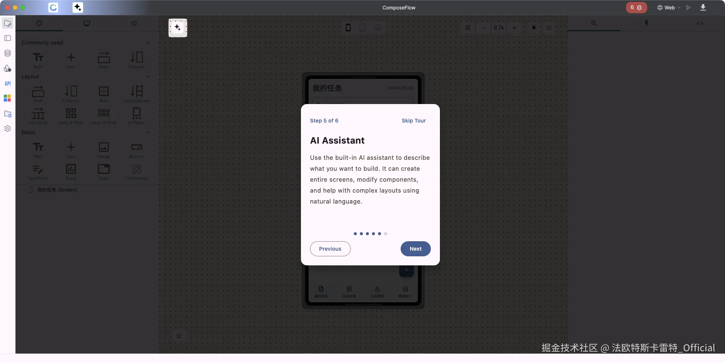Image resolution: width=725 pixels, height=363 pixels.
Task: Click the Previous tour button
Action: pyautogui.click(x=330, y=249)
